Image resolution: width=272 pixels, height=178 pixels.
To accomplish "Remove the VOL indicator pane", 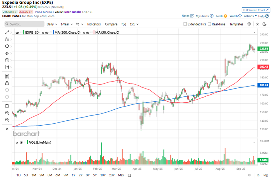I will pyautogui.click(x=17, y=143).
